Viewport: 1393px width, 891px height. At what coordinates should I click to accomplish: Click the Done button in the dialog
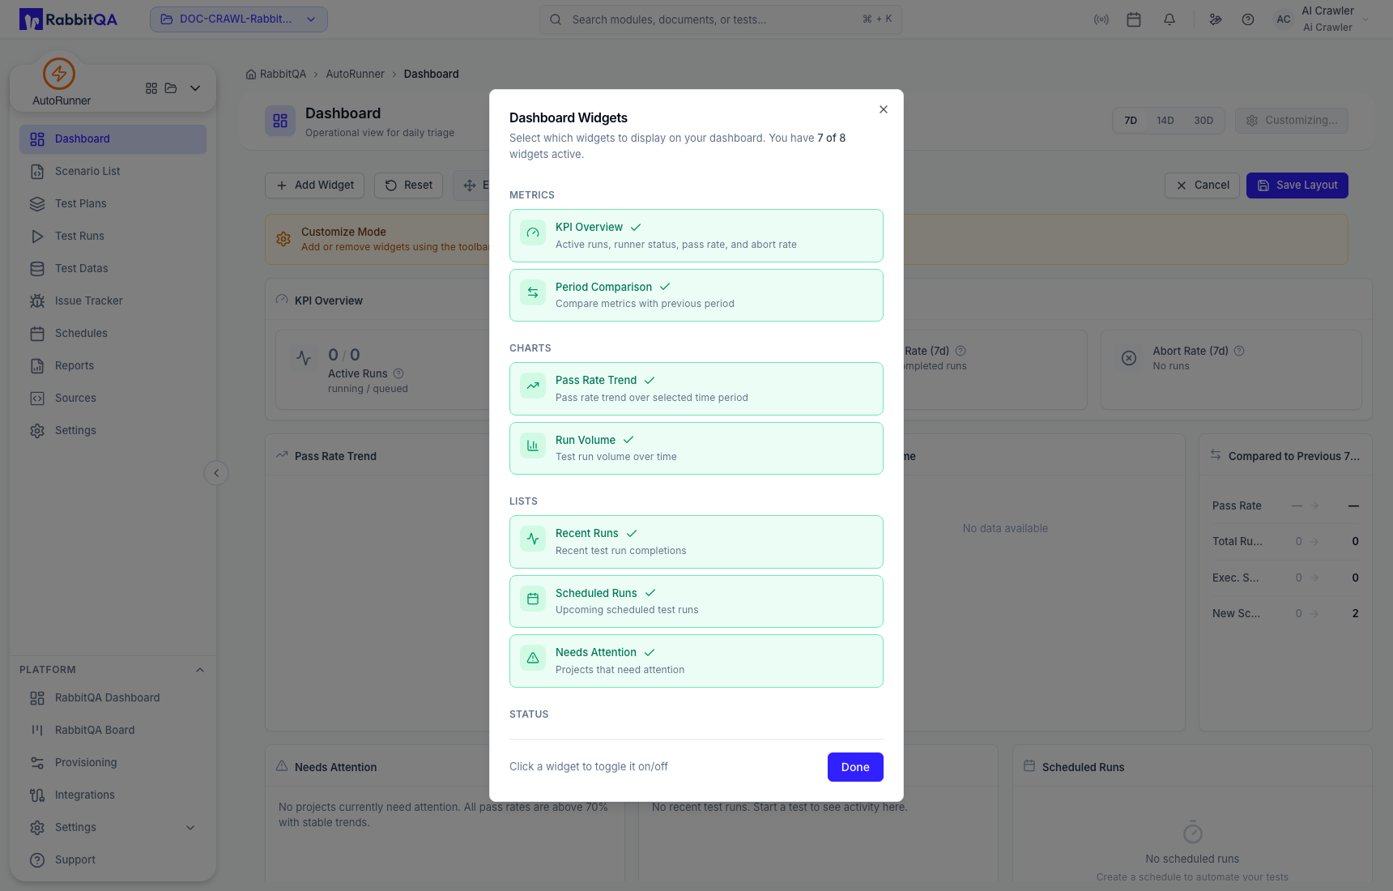pos(855,767)
